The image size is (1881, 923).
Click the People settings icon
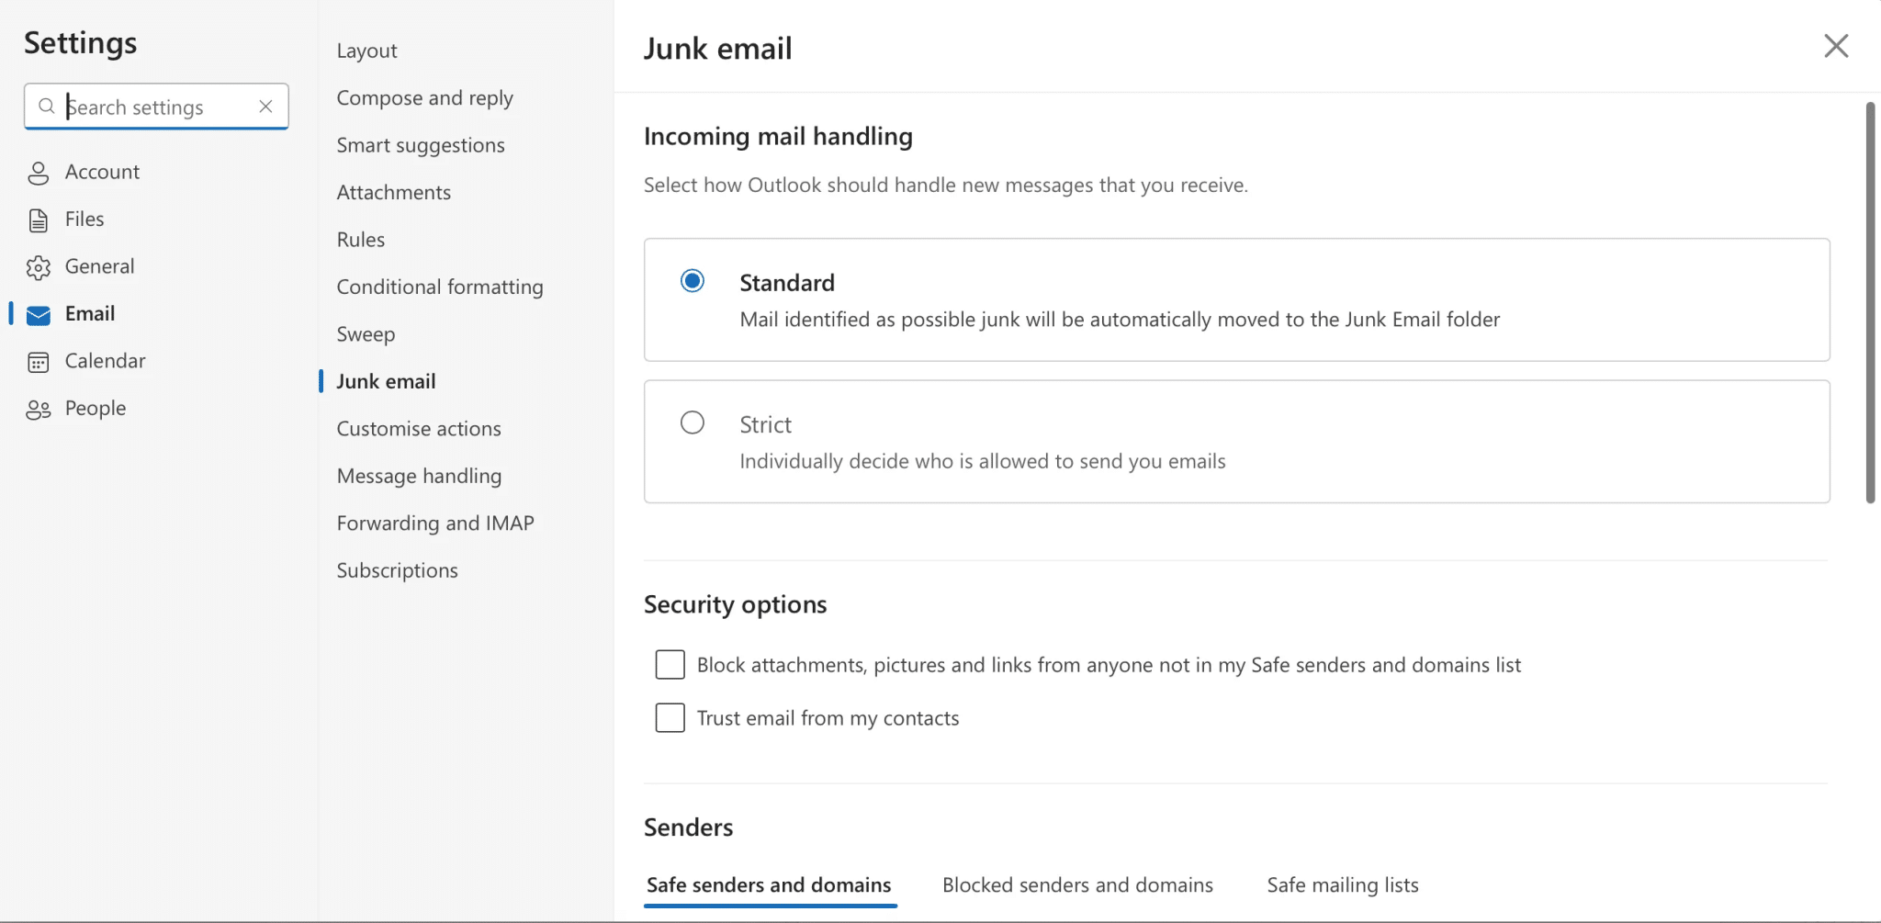click(x=38, y=409)
